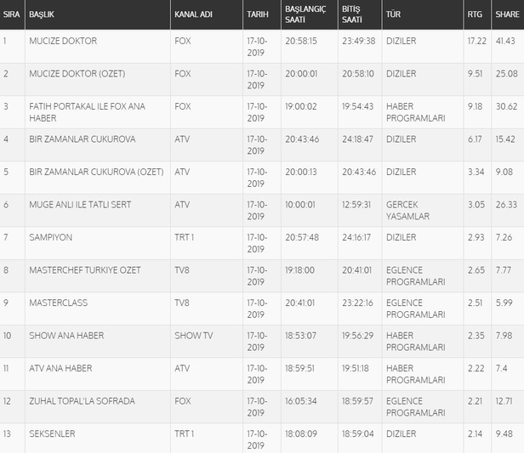Click share value 9.48
This screenshot has width=524, height=453.
pos(504,433)
